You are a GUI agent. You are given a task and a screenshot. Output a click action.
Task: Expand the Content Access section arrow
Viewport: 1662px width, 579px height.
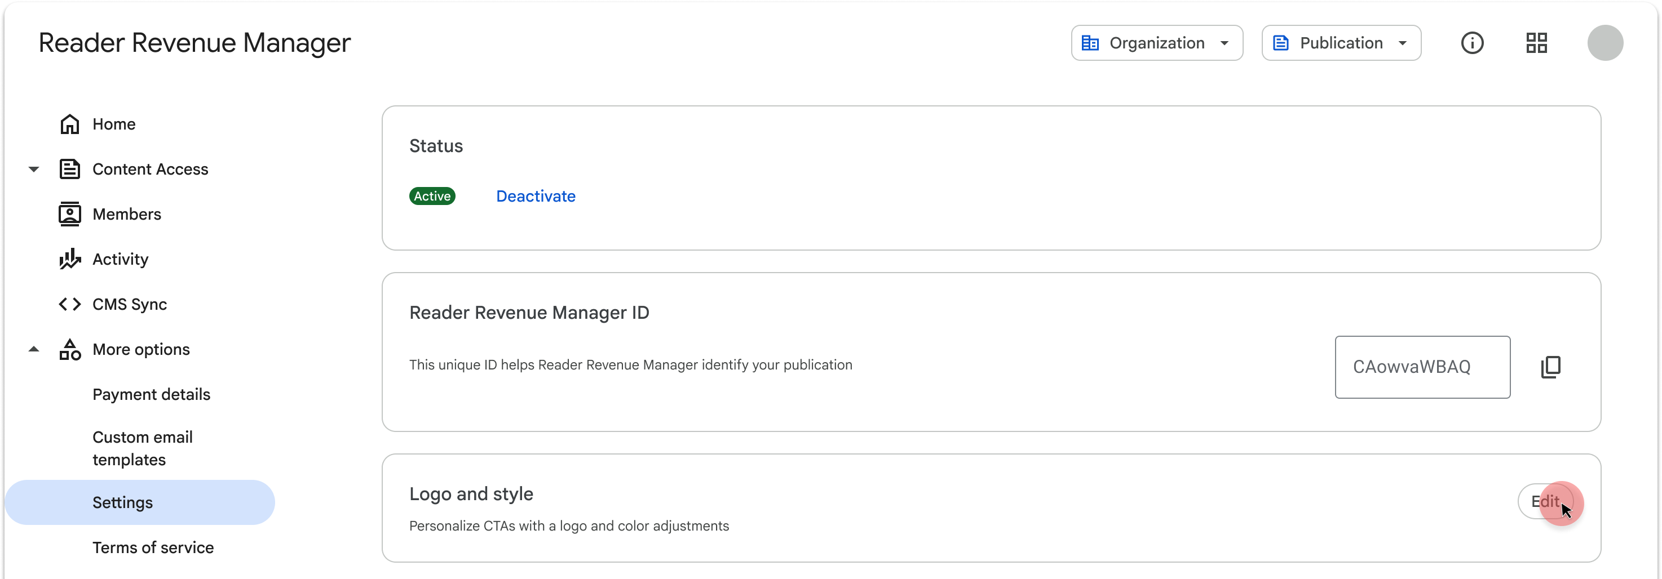(34, 170)
